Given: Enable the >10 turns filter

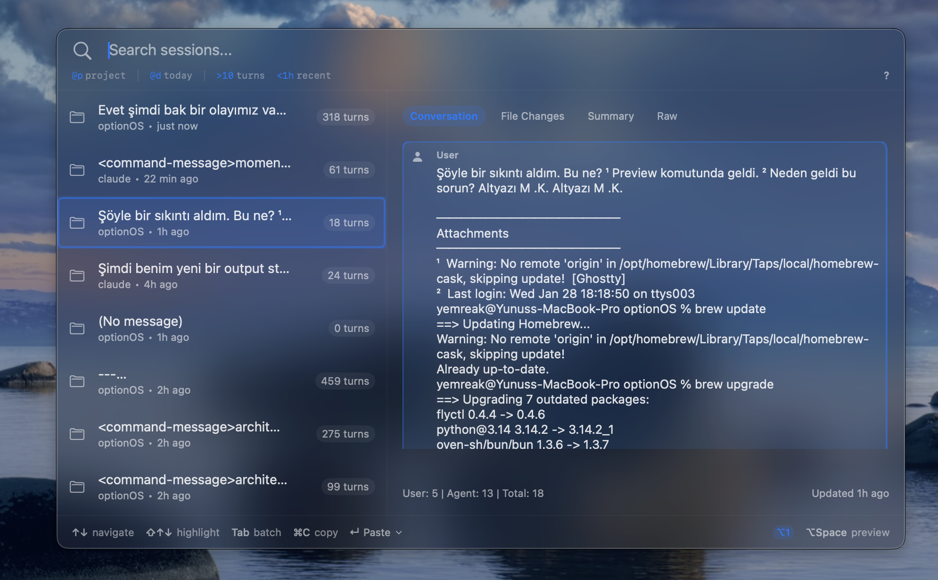Looking at the screenshot, I should pos(240,75).
